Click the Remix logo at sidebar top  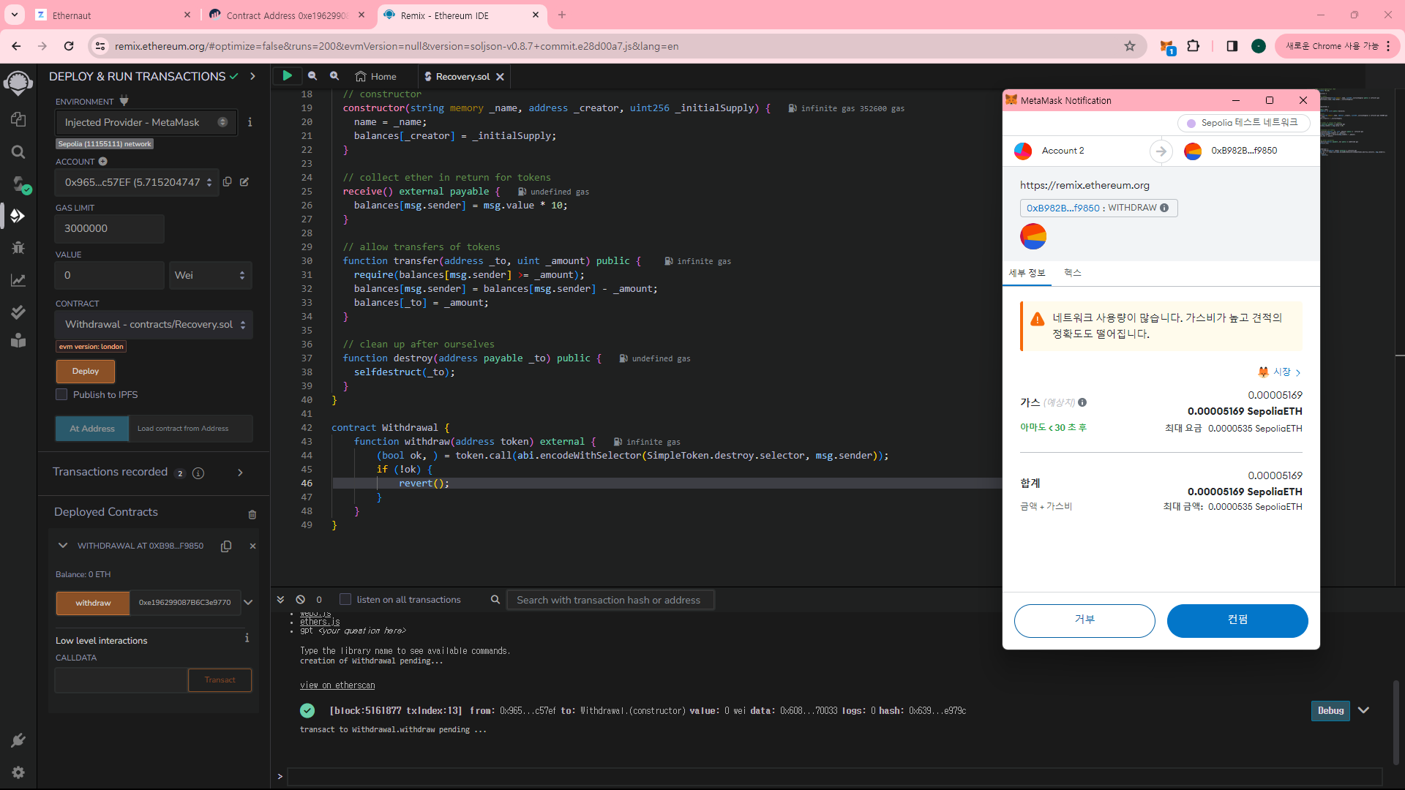[18, 83]
